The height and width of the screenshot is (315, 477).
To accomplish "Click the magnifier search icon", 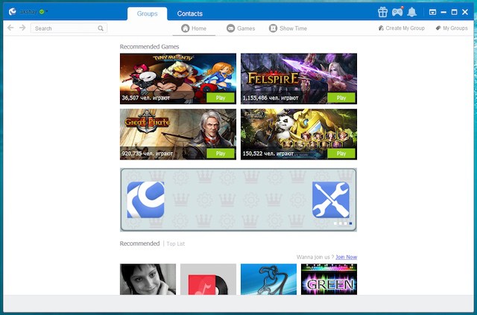I will [101, 28].
